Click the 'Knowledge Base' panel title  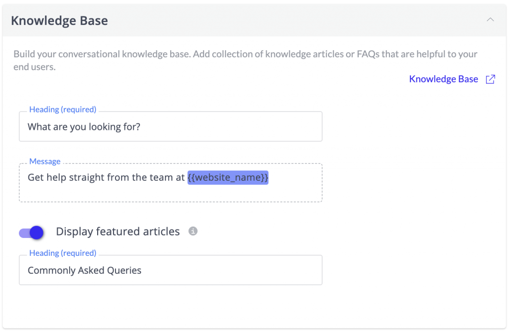(60, 20)
